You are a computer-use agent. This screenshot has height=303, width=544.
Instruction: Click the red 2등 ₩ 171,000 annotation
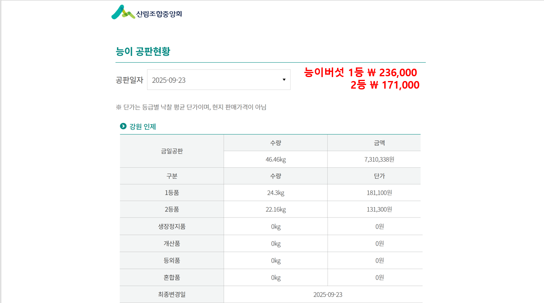(x=385, y=85)
